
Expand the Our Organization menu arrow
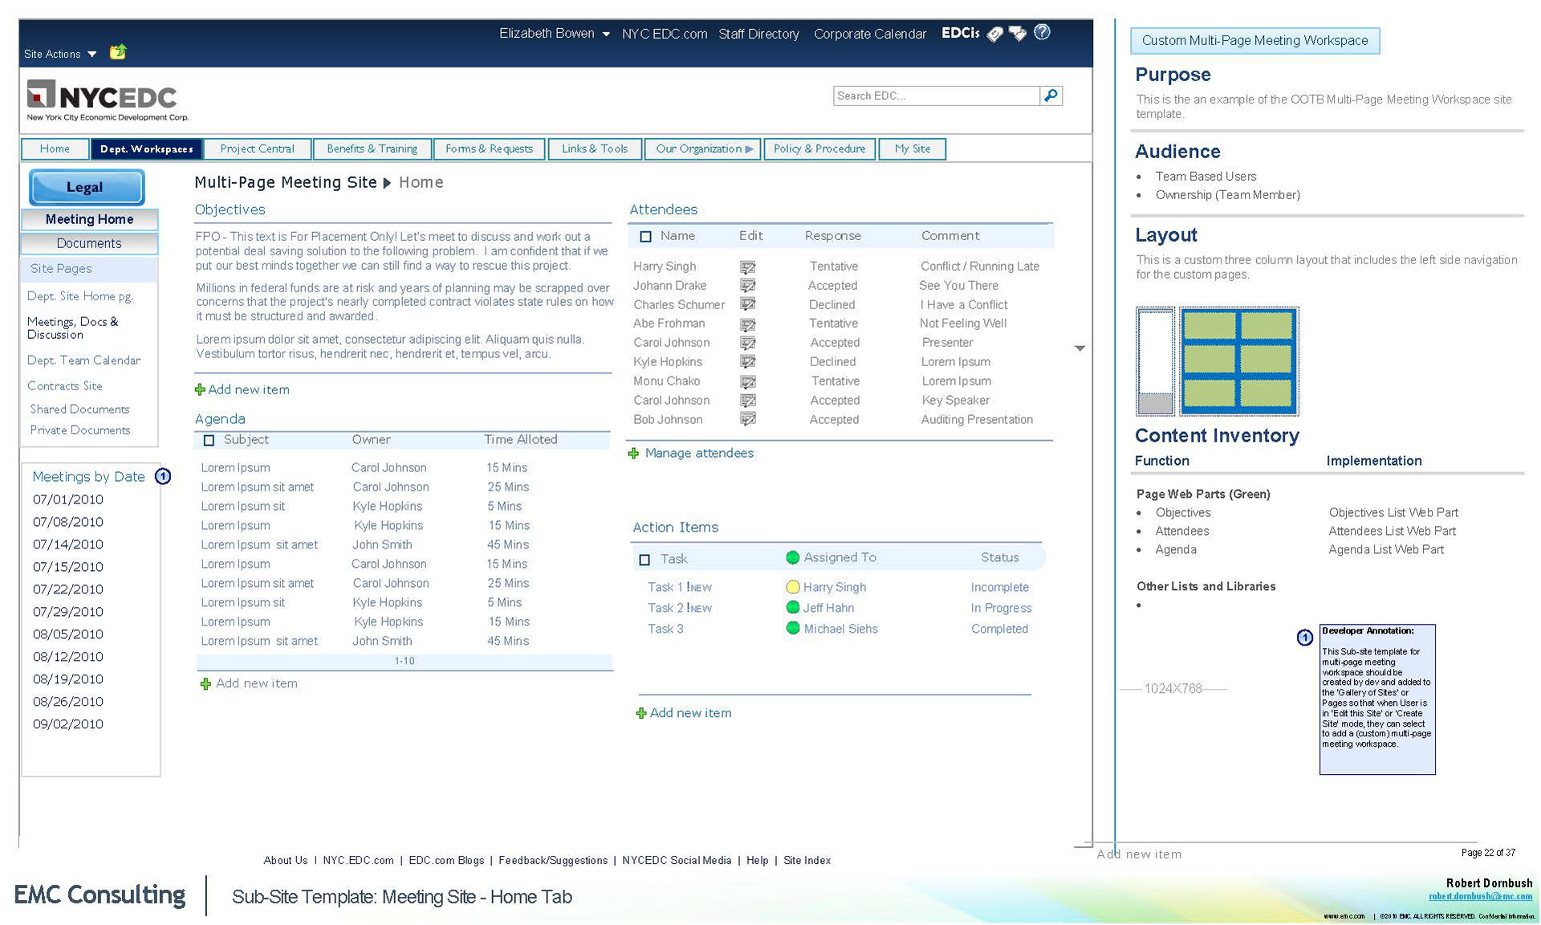749,149
